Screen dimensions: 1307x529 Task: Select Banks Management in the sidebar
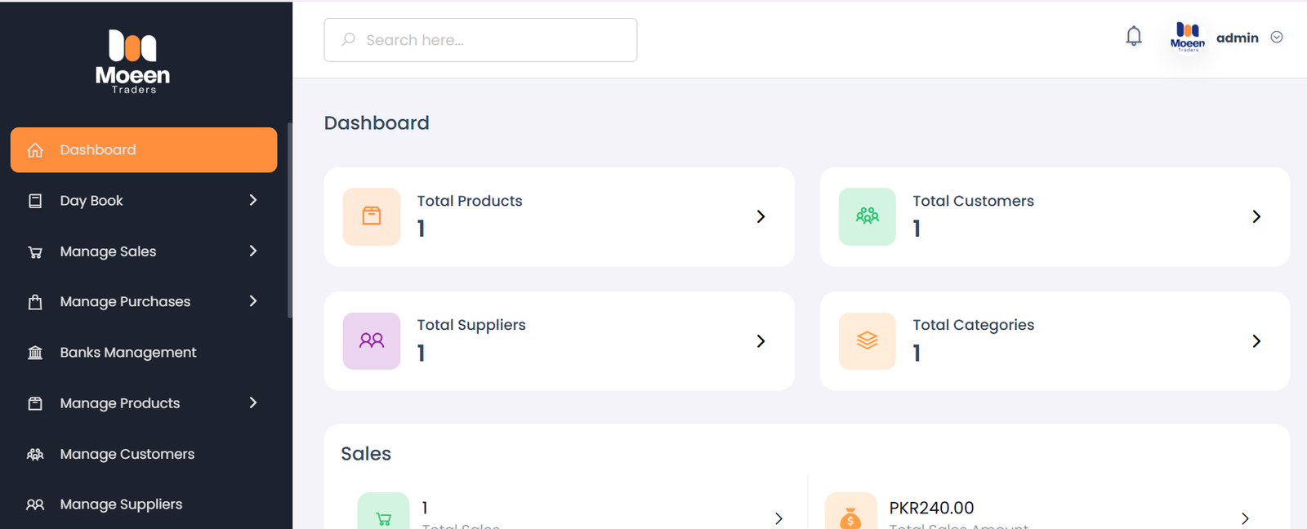(x=127, y=352)
